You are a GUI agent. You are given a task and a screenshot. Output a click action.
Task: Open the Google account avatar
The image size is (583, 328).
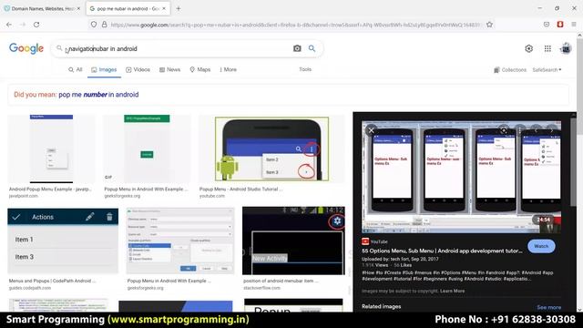[x=566, y=48]
